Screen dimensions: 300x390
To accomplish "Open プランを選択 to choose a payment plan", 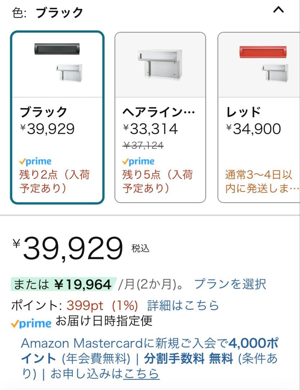I will pyautogui.click(x=230, y=285).
